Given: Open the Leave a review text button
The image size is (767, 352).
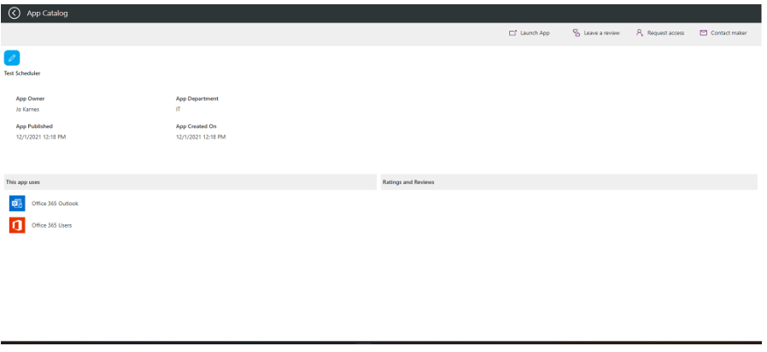Looking at the screenshot, I should click(601, 33).
